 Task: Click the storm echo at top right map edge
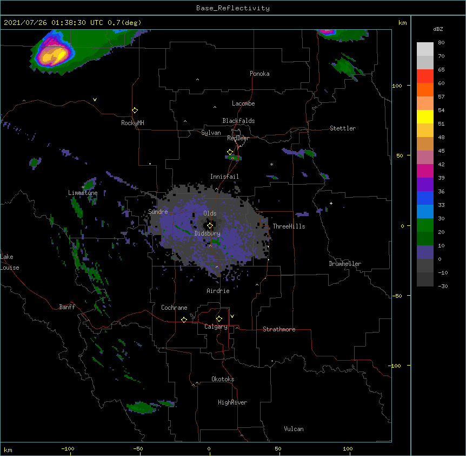click(x=342, y=35)
